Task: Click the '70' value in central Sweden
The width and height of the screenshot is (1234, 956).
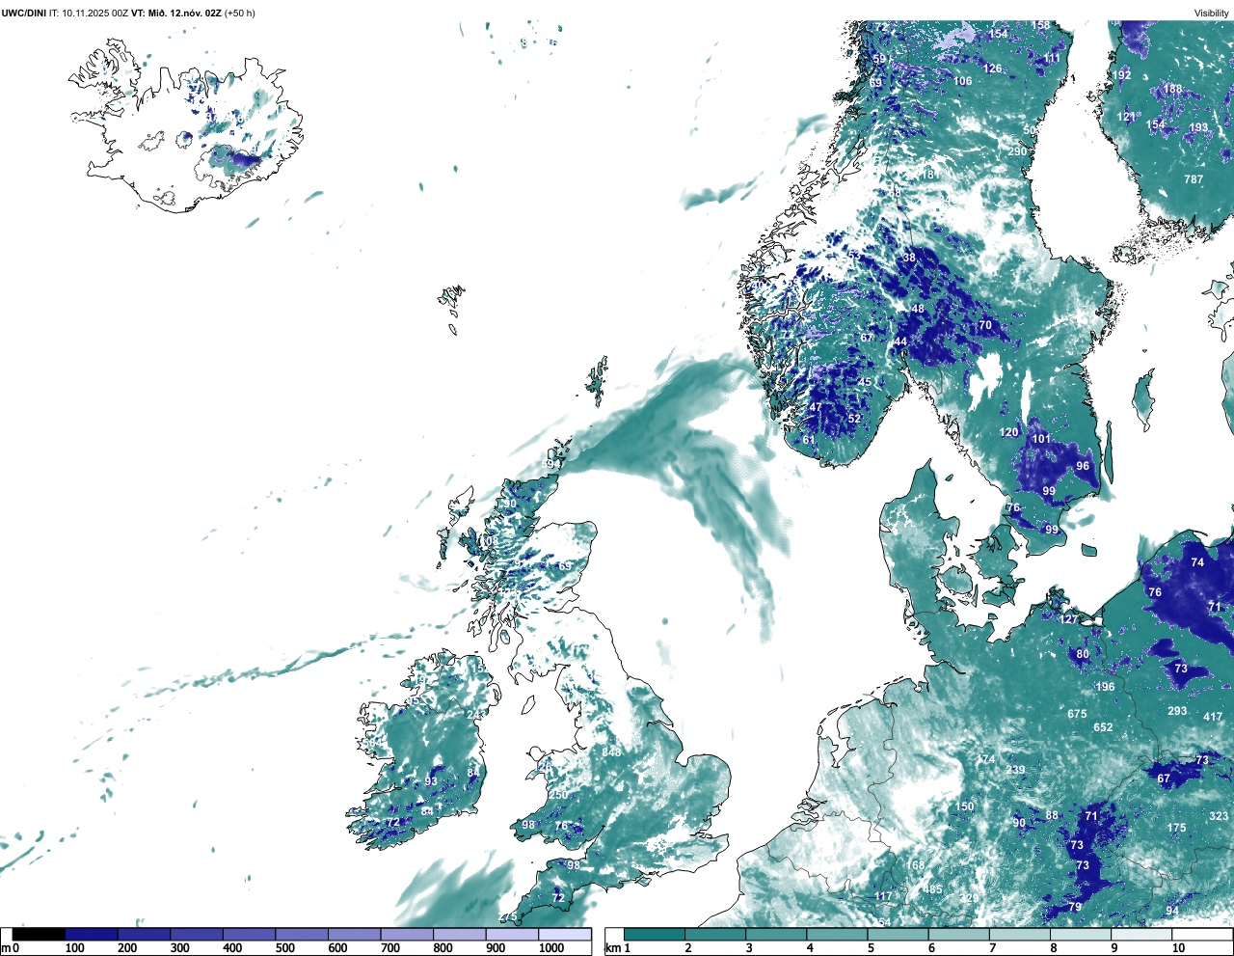Action: tap(985, 325)
